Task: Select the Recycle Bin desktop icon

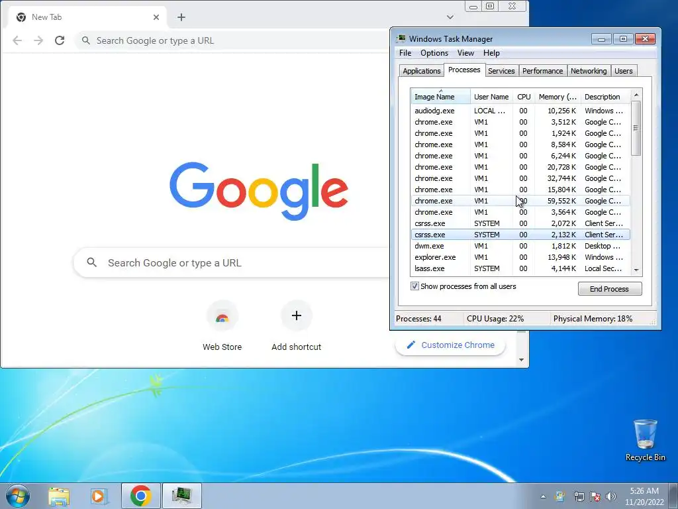Action: (645, 440)
